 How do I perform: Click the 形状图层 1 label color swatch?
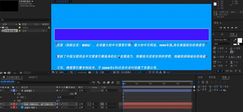pyautogui.click(x=14, y=91)
